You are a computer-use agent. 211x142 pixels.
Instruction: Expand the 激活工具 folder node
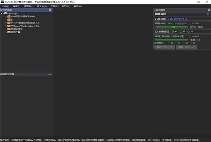point(5,32)
